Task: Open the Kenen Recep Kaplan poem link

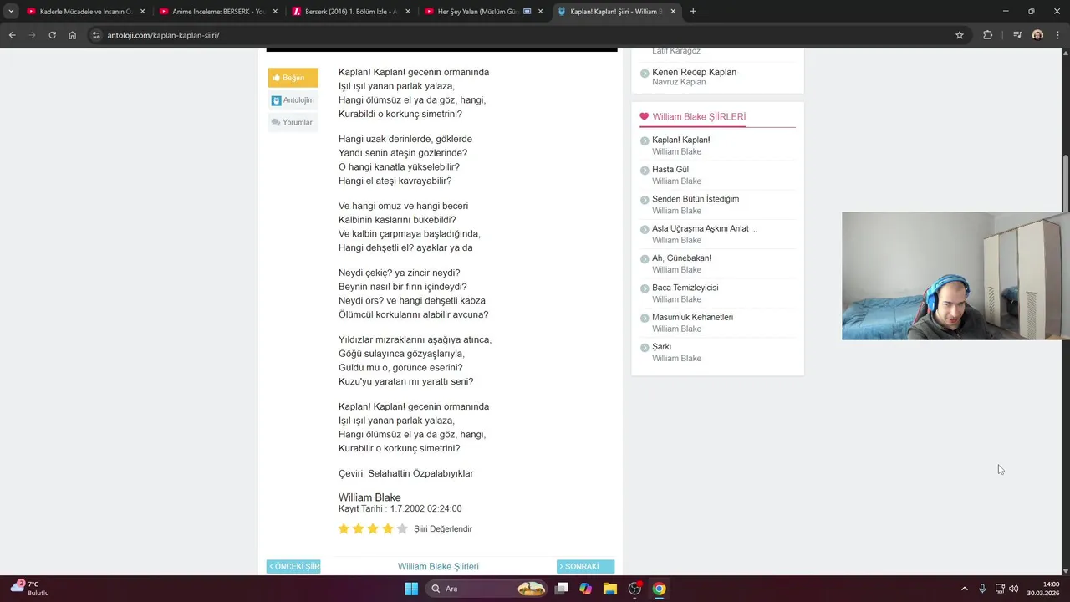Action: (x=695, y=72)
